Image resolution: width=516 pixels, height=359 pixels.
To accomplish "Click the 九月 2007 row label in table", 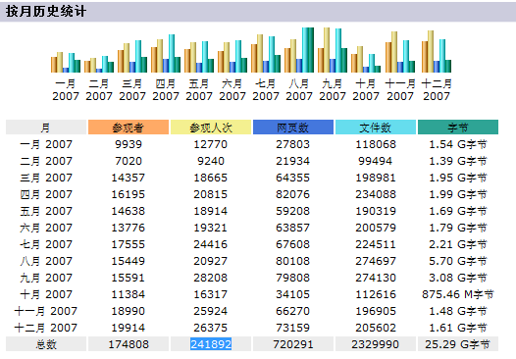I will tap(46, 278).
